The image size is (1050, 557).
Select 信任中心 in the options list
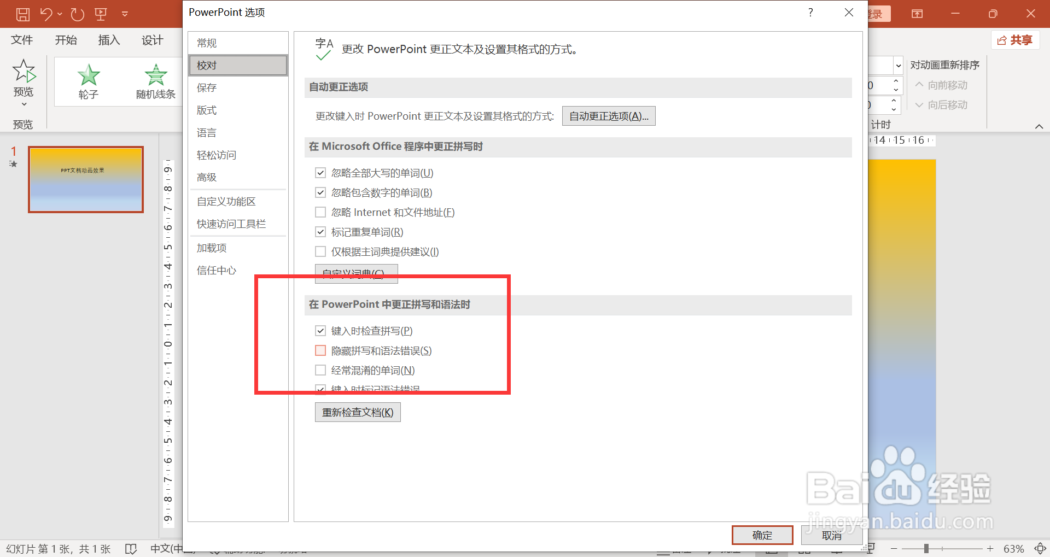coord(238,270)
